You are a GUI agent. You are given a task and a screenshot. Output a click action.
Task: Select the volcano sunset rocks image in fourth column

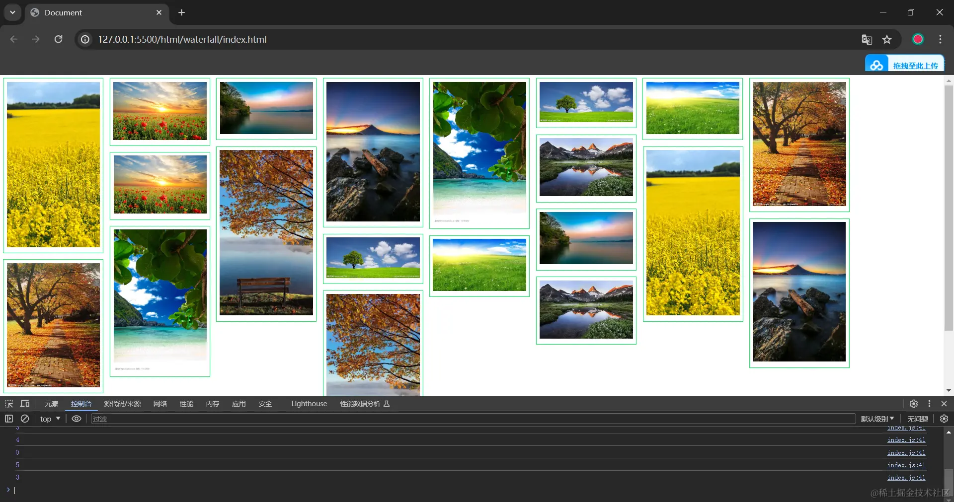click(373, 152)
